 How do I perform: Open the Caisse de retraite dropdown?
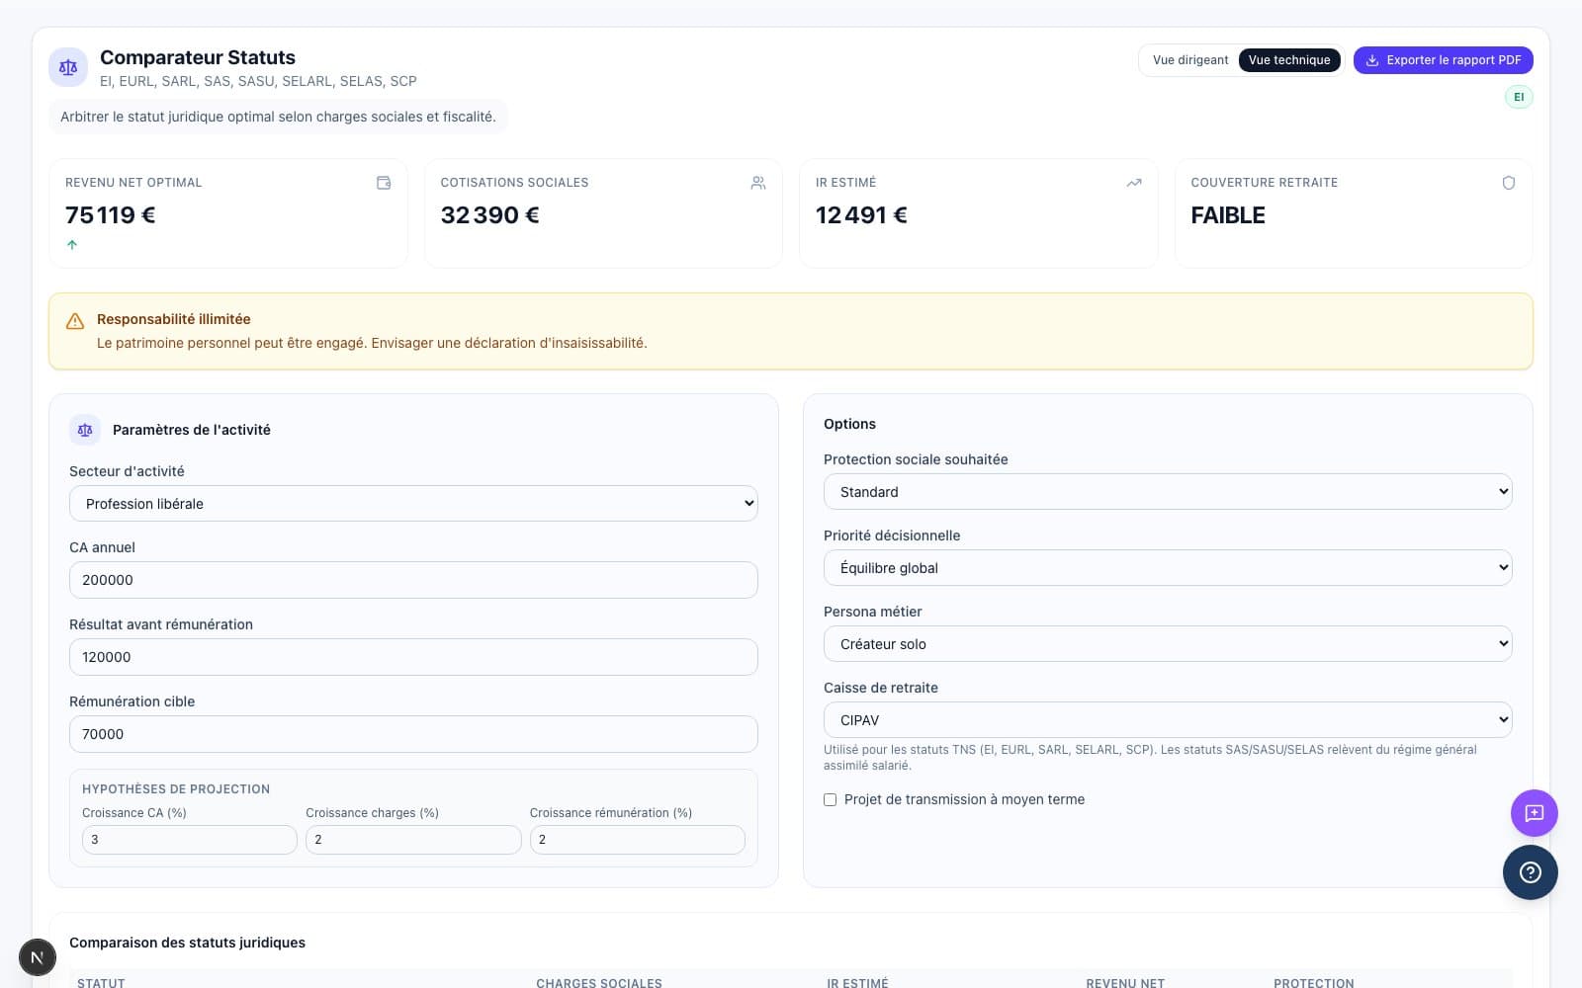pyautogui.click(x=1167, y=720)
